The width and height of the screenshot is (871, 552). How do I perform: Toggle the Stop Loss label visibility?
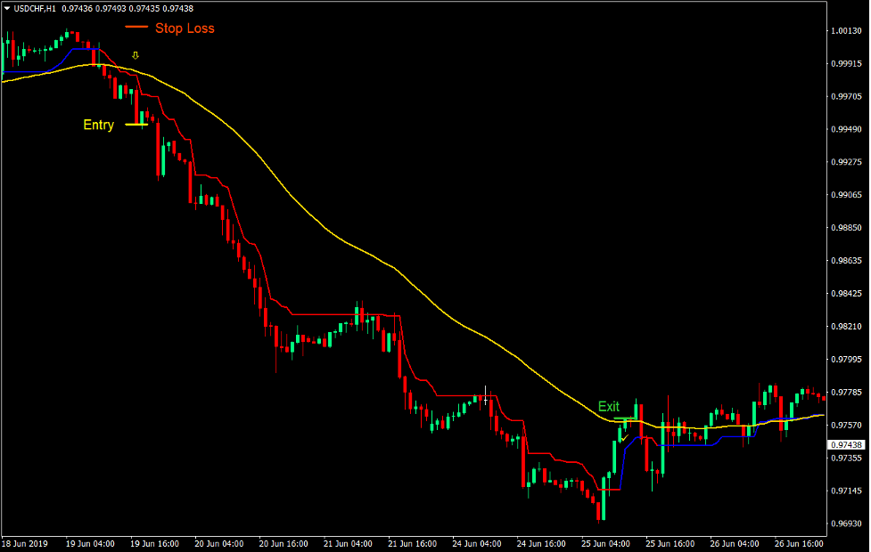(x=184, y=28)
